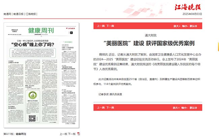Image resolution: width=219 pixels, height=137 pixels.
Task: Go to next page with 下一版
Action: pos(71,134)
